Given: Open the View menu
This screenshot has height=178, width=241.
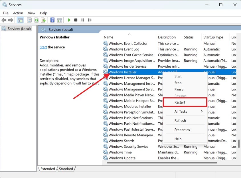Looking at the screenshot, I should 31,13.
